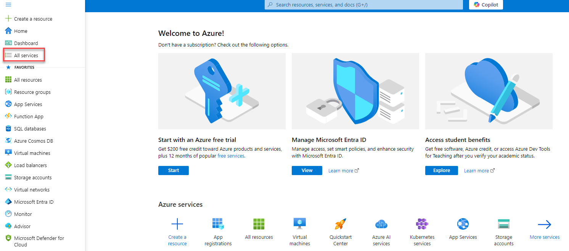
Task: Open Kubernetes services tile icon
Action: pyautogui.click(x=422, y=224)
